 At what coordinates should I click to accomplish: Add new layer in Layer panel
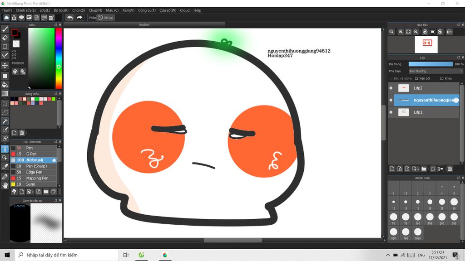[x=392, y=169]
